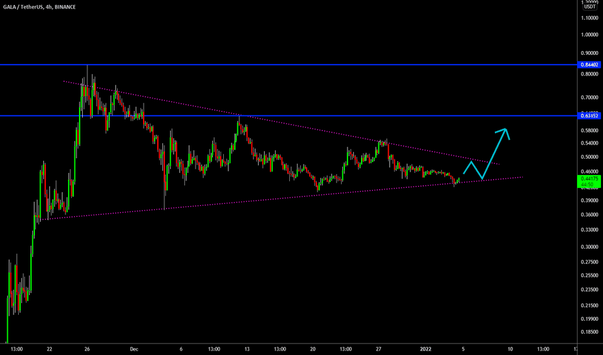603x355 pixels.
Task: Click the green 0.44175 current price tag
Action: (589, 181)
